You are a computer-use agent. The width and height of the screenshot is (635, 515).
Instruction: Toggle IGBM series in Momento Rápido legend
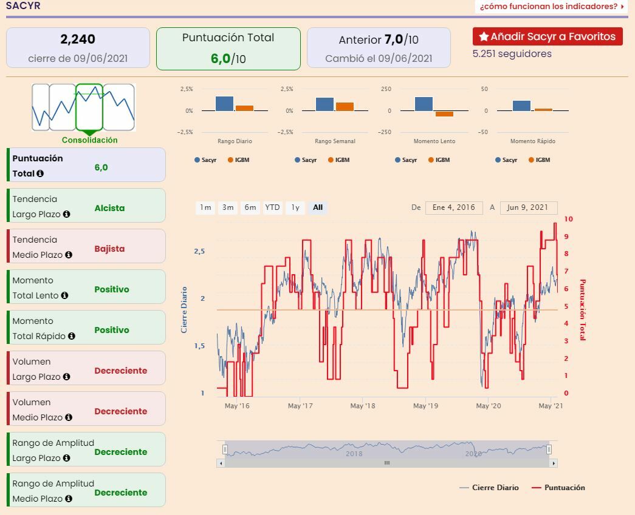pyautogui.click(x=539, y=160)
